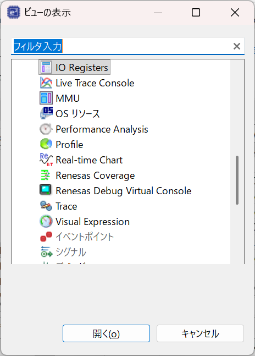The width and height of the screenshot is (255, 356).
Task: Click the Renesas Debug Virtual Console icon
Action: (46, 190)
